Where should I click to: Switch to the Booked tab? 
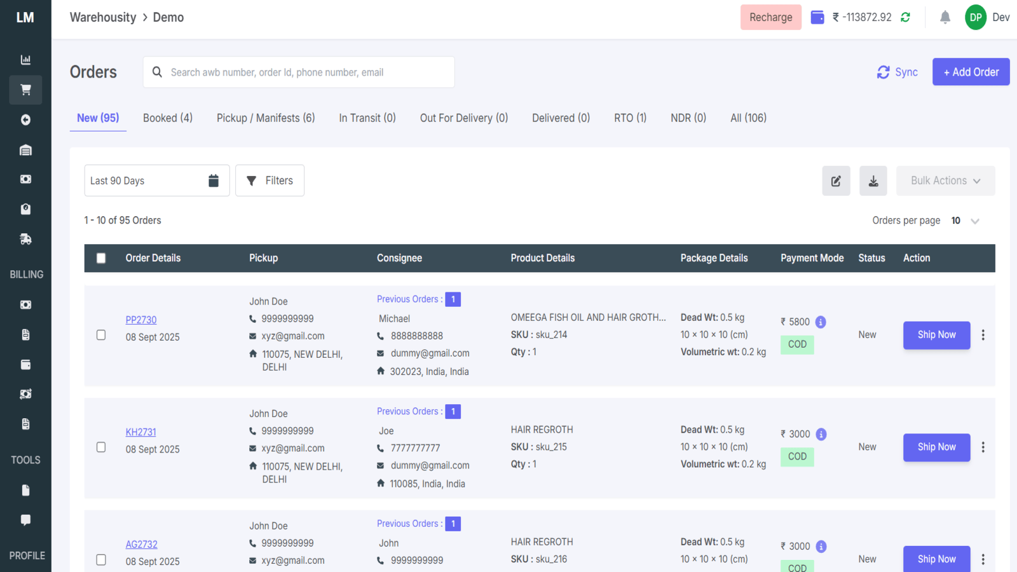167,118
